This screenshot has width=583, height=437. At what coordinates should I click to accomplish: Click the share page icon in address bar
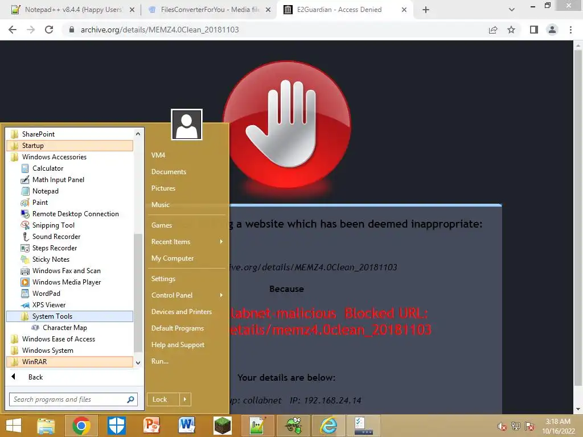click(x=493, y=30)
